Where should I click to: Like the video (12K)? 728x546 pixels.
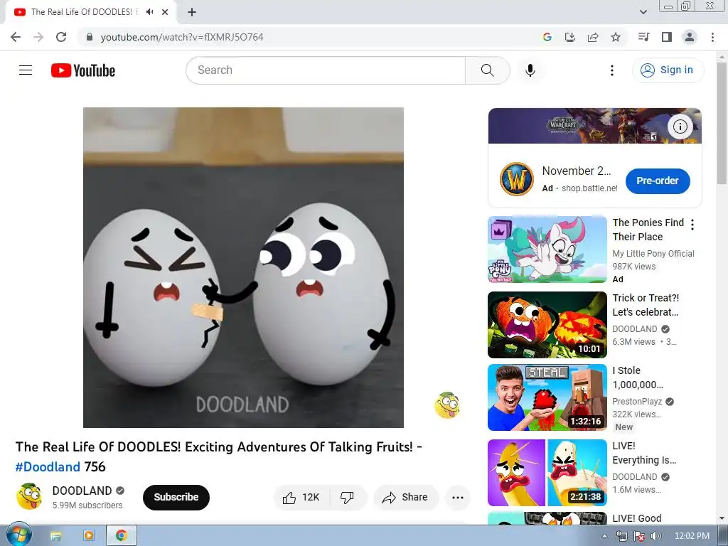click(301, 498)
